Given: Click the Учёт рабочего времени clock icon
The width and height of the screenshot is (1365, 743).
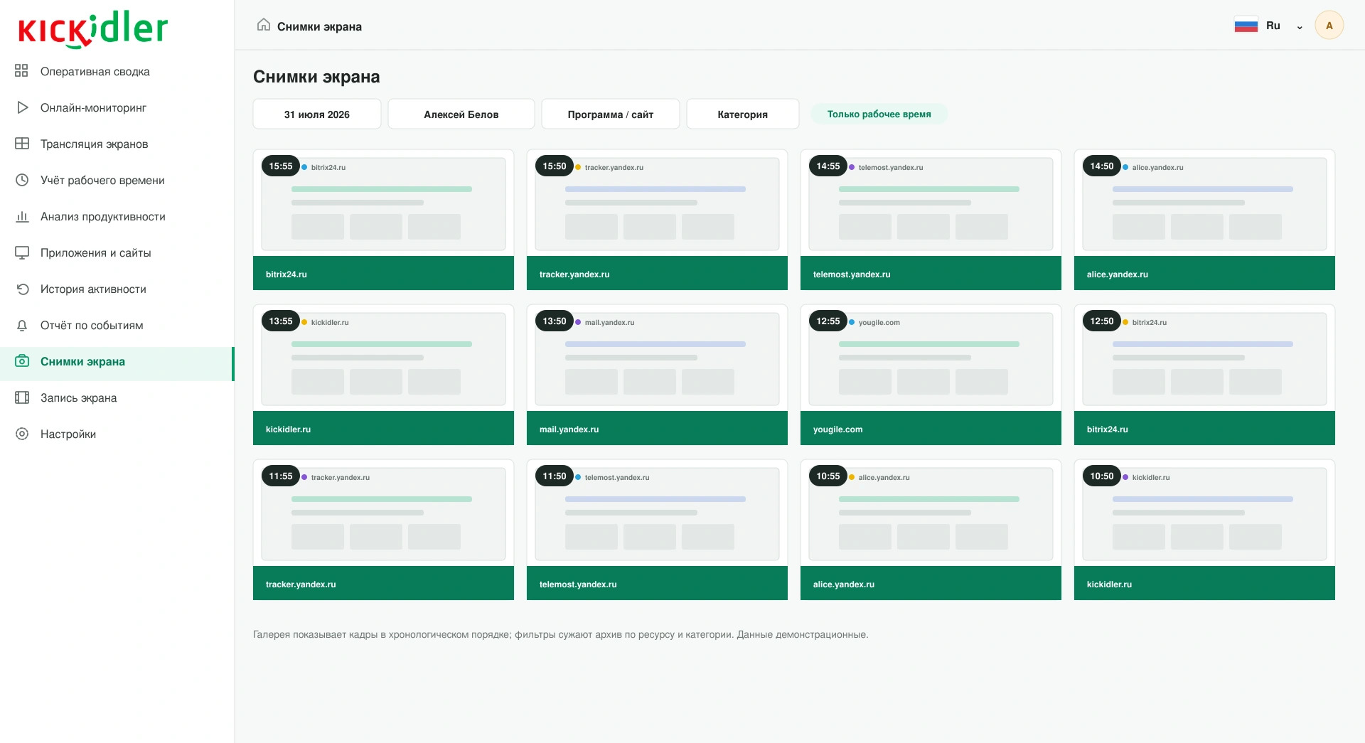Looking at the screenshot, I should tap(22, 180).
